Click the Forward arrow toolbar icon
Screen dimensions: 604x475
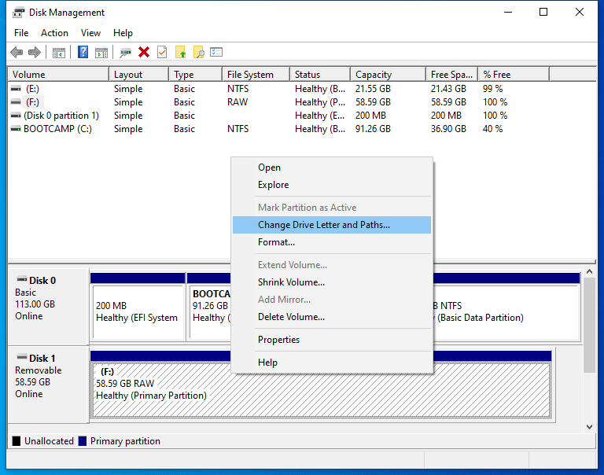(x=35, y=52)
